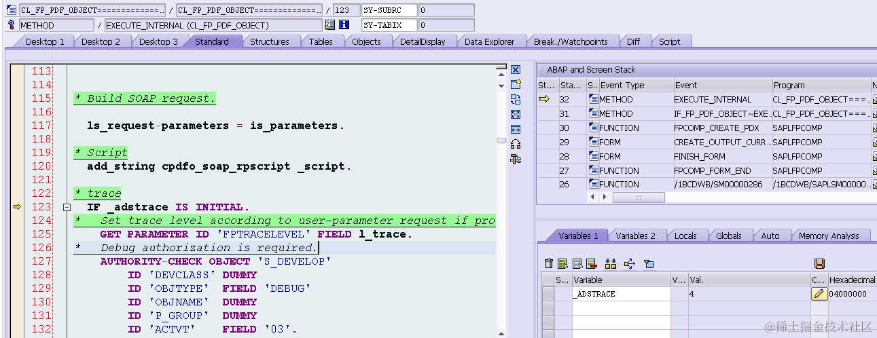The image size is (877, 338).
Task: Click the new tool icon with a yellow star
Action: click(x=516, y=84)
